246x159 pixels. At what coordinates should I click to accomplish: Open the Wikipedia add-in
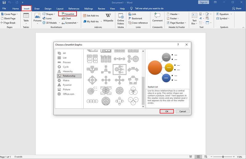tap(108, 17)
